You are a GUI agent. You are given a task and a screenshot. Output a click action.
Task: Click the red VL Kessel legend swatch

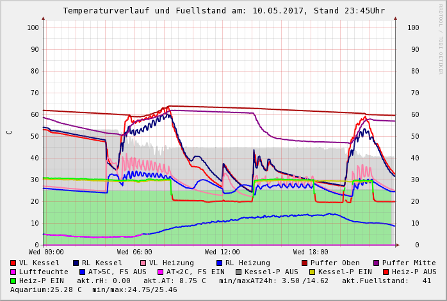pyautogui.click(x=13, y=263)
